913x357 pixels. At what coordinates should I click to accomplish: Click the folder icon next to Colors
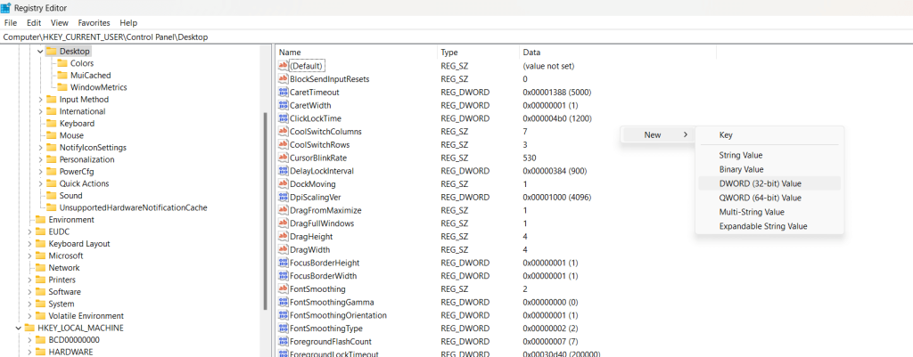(x=62, y=63)
